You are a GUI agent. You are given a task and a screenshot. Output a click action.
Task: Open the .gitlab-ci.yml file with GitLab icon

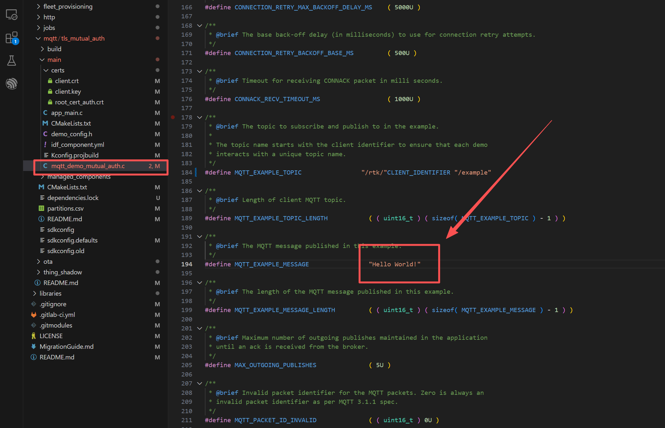pyautogui.click(x=57, y=315)
